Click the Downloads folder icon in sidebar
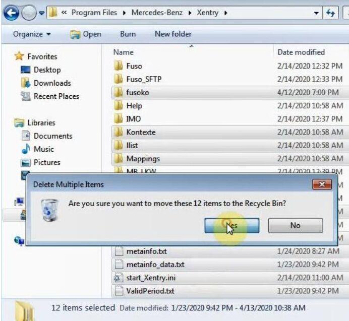This screenshot has height=321, width=349. click(26, 83)
